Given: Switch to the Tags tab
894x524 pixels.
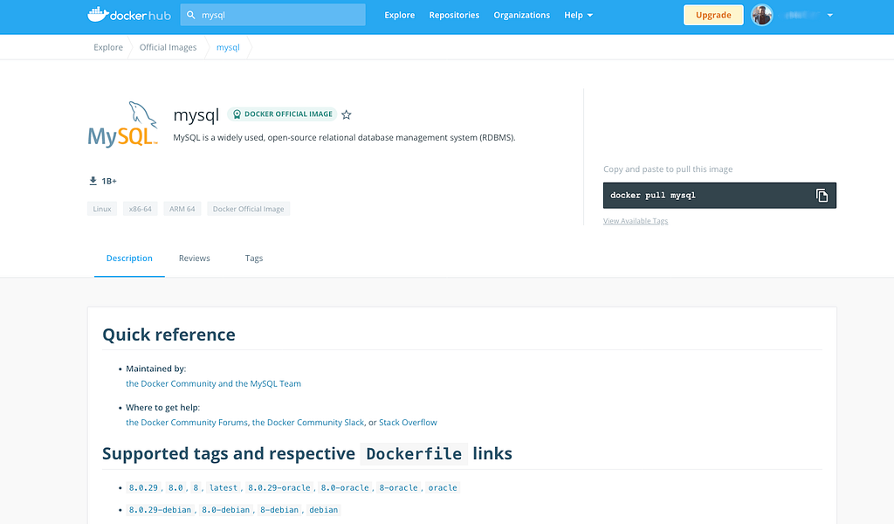Looking at the screenshot, I should pyautogui.click(x=254, y=259).
